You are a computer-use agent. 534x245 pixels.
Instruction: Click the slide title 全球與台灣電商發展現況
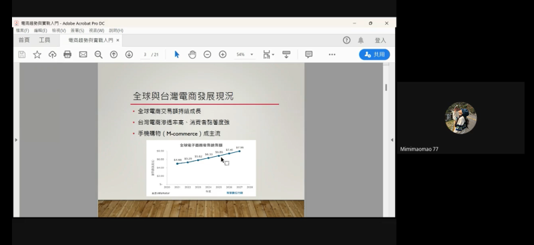tap(183, 95)
